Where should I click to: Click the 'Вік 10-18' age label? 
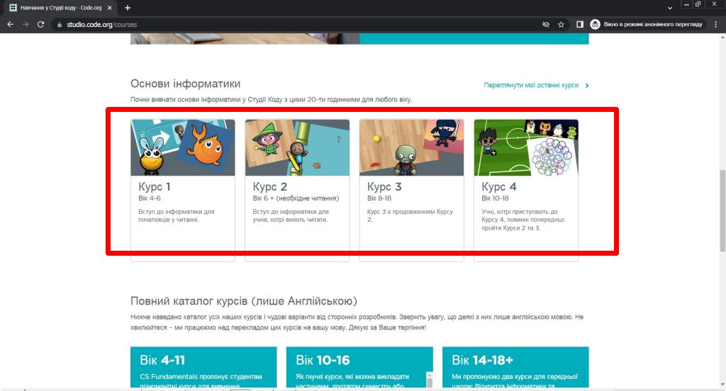point(495,198)
